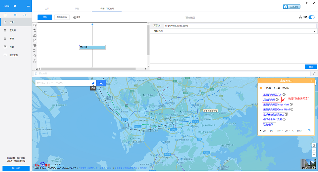The width and height of the screenshot is (318, 172).
Task: Click the Baidu map route arrow icon
Action: (x=93, y=83)
